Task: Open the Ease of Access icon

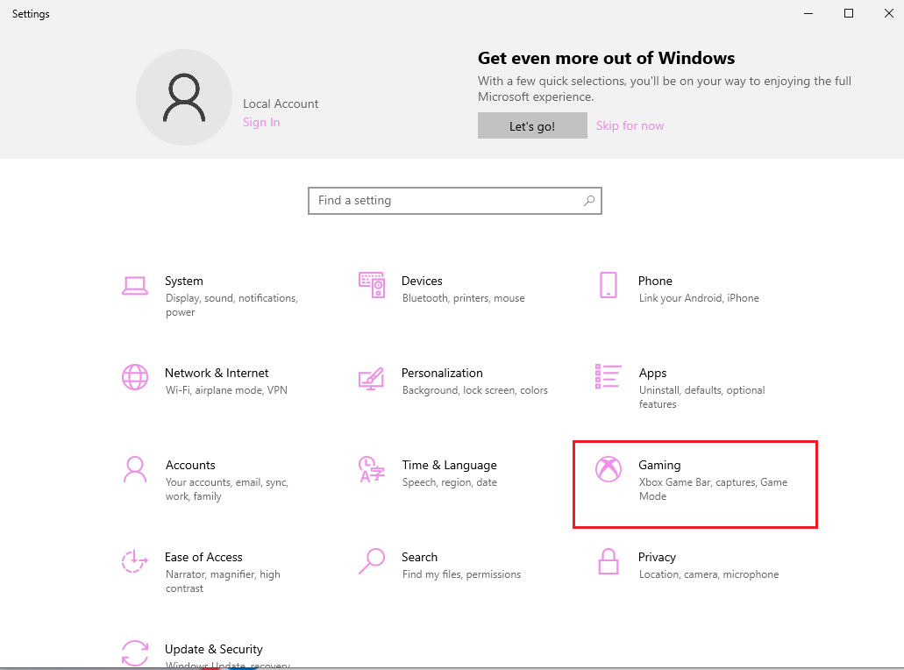Action: (134, 561)
